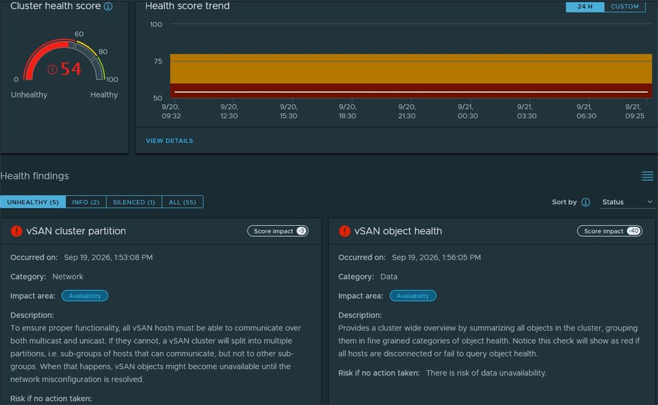Click the VIEW DETAILS link

169,141
